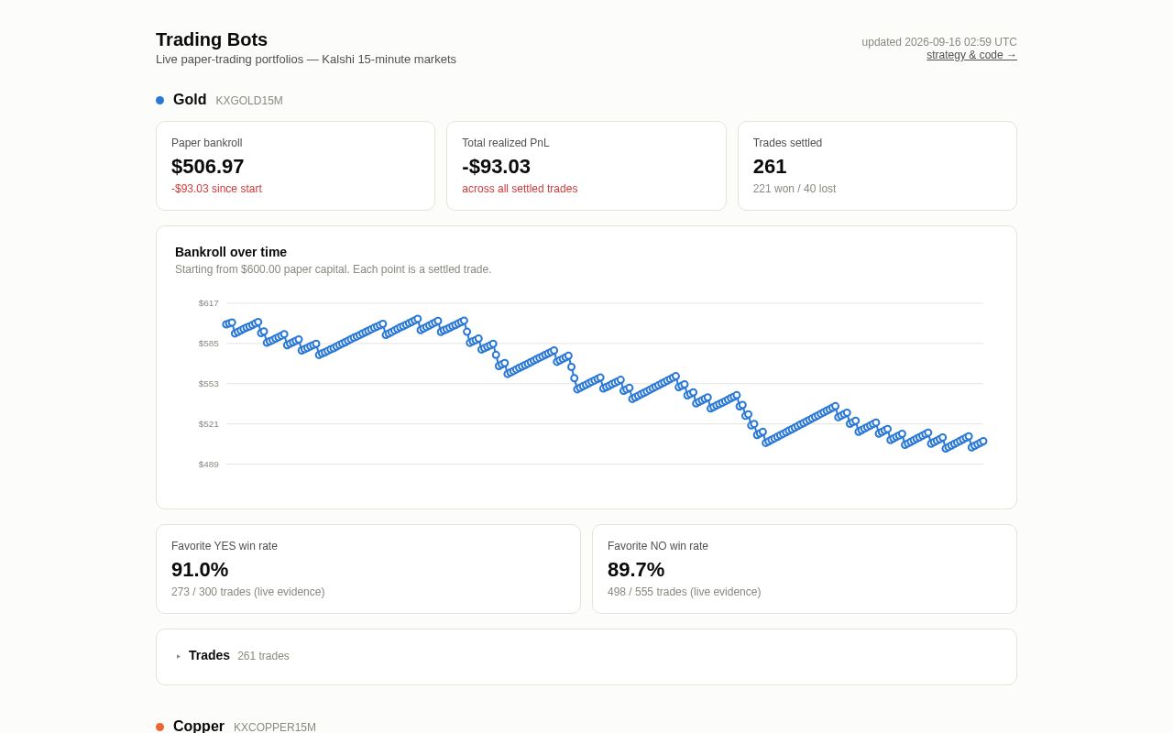Click the Gold section heading

(190, 100)
